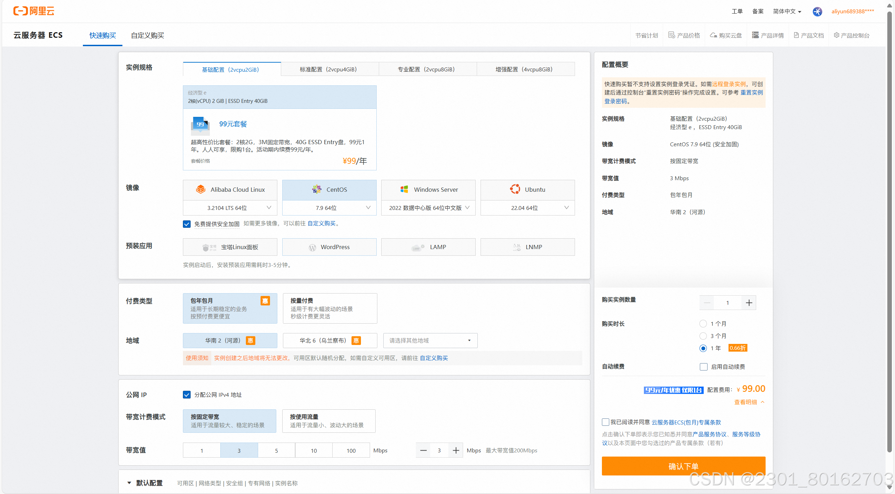Open the CentOS 7.9 64-bit version dropdown
895x494 pixels.
coord(329,208)
